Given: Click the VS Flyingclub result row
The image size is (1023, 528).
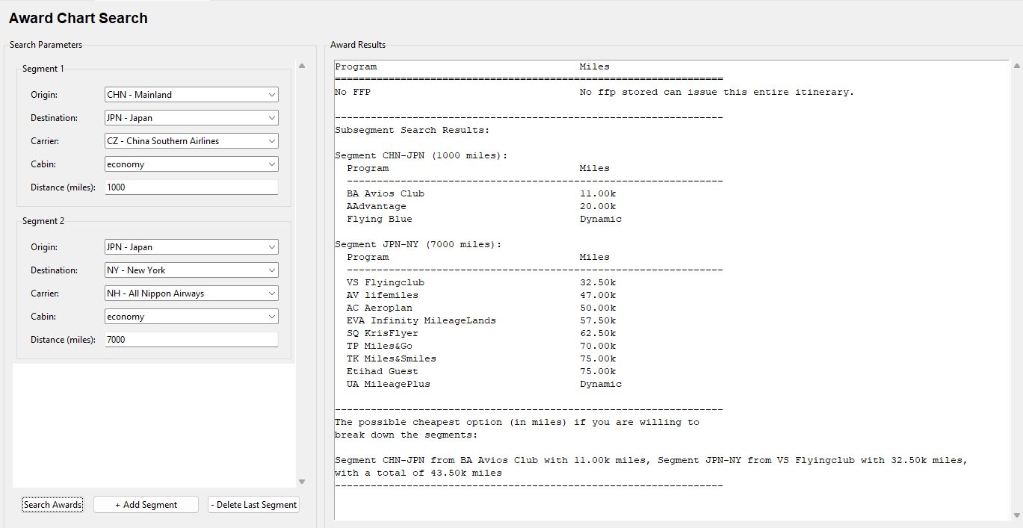Looking at the screenshot, I should (385, 283).
